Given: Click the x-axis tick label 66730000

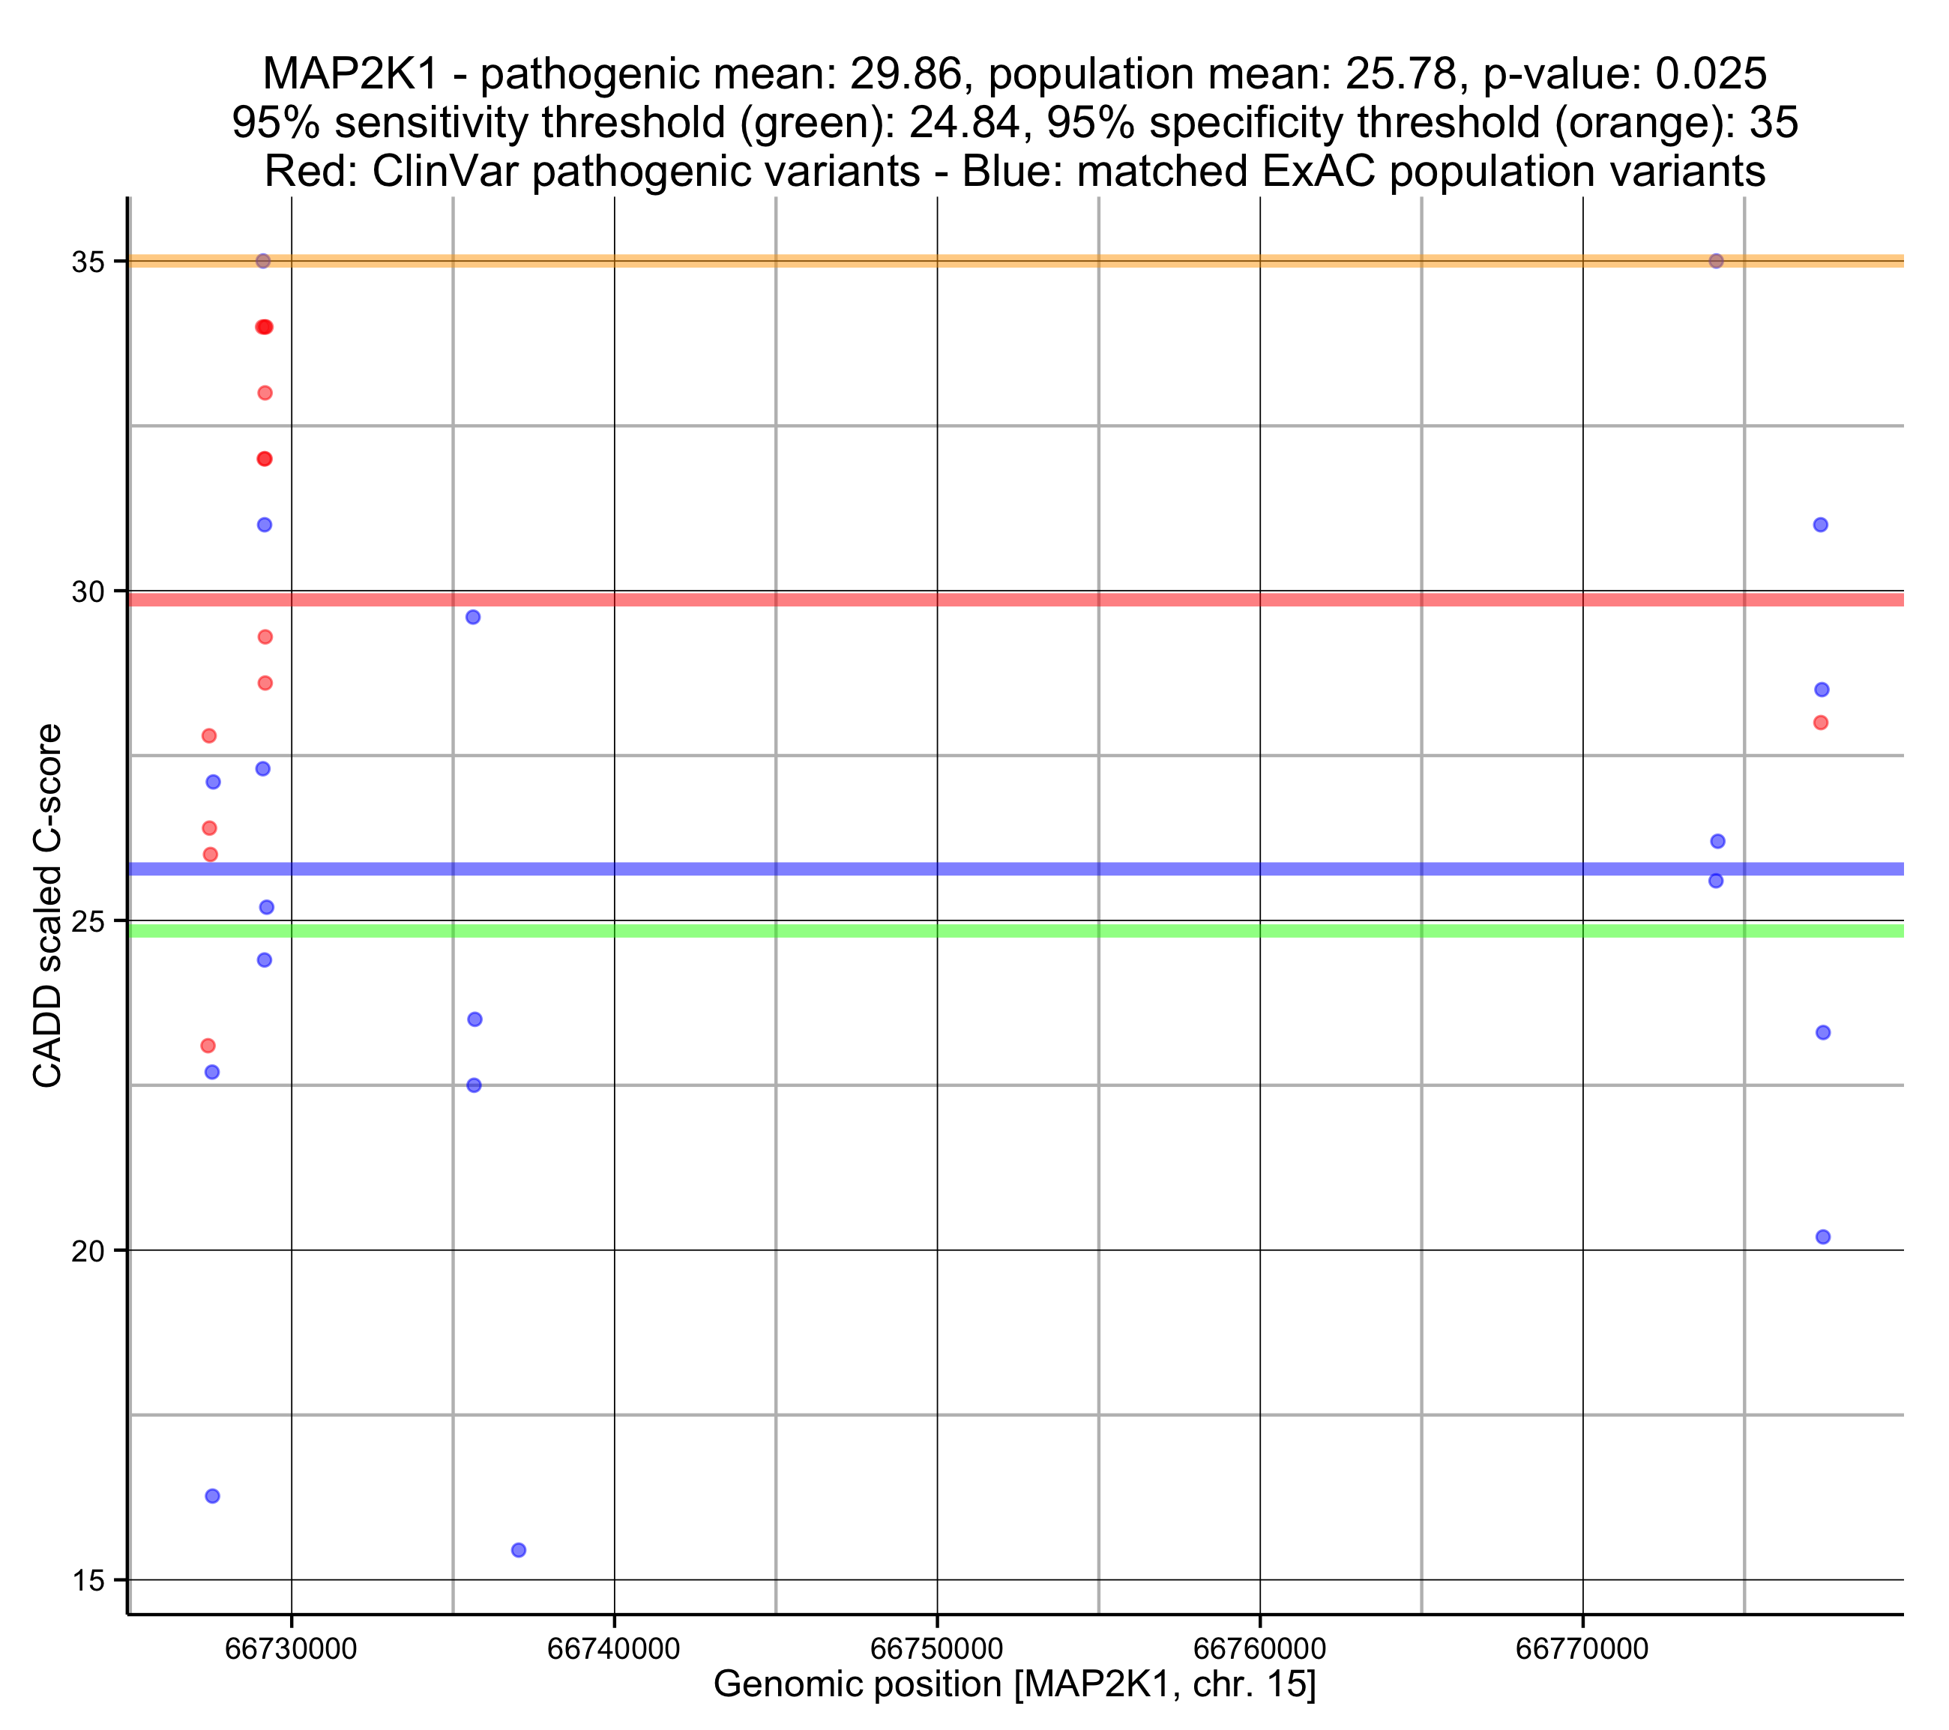Looking at the screenshot, I should point(291,1649).
